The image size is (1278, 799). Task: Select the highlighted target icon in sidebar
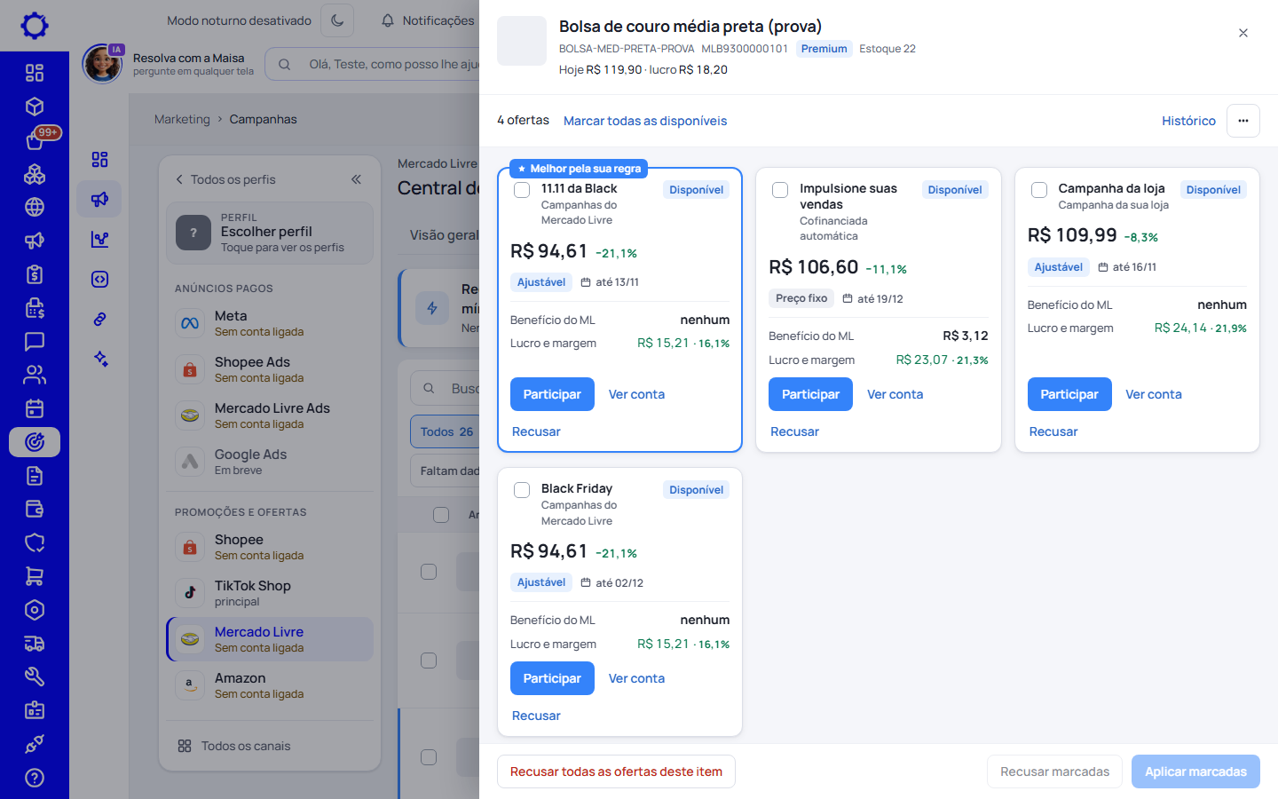click(35, 442)
